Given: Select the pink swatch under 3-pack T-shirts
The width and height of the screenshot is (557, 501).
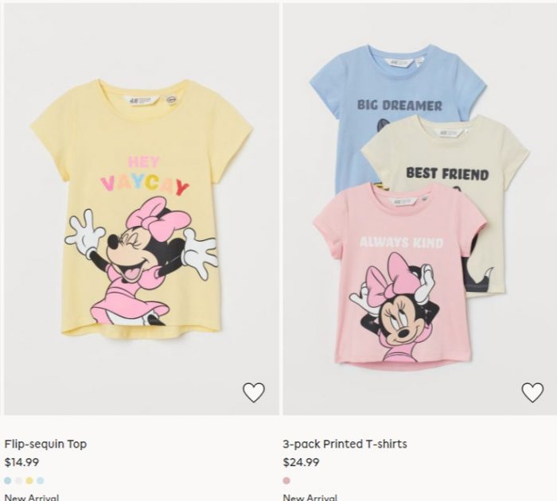Looking at the screenshot, I should 286,481.
